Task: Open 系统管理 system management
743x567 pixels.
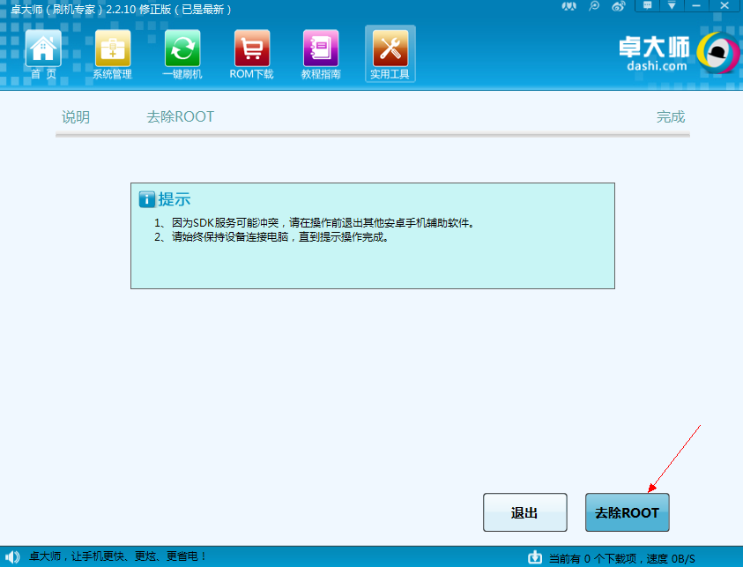Action: coord(112,54)
